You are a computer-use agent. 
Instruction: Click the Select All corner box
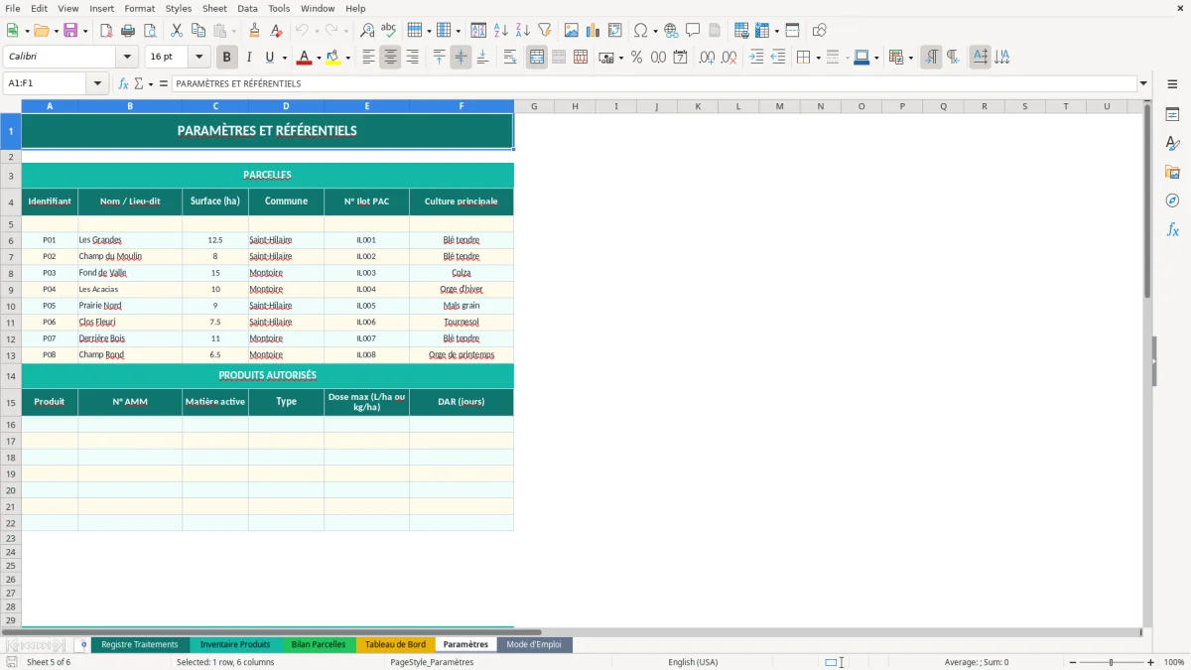[11, 106]
